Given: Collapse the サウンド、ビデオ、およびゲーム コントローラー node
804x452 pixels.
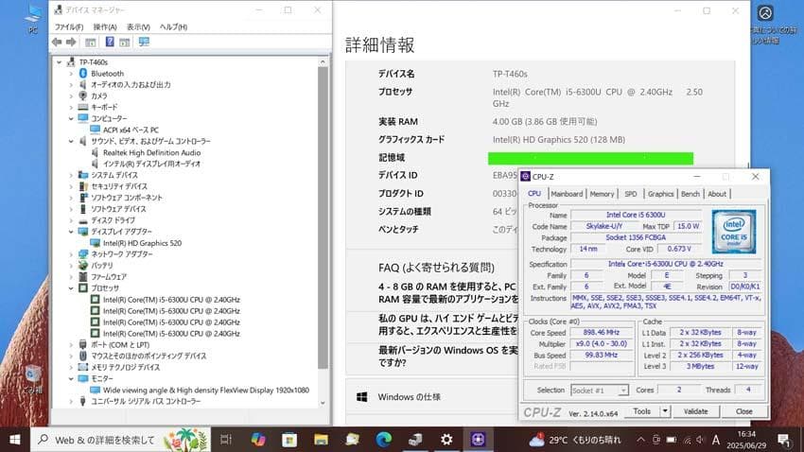Looking at the screenshot, I should 71,141.
